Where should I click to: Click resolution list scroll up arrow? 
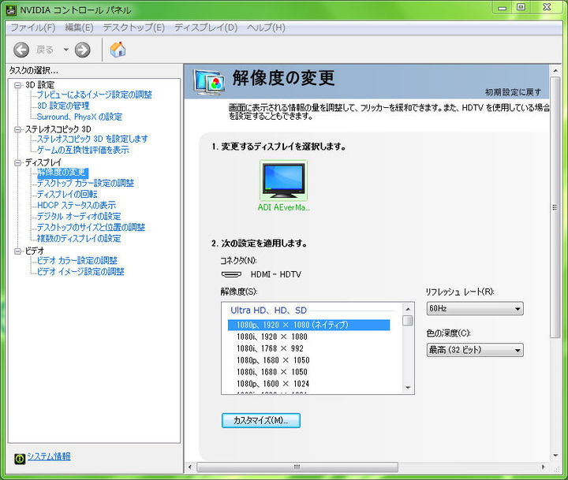408,309
